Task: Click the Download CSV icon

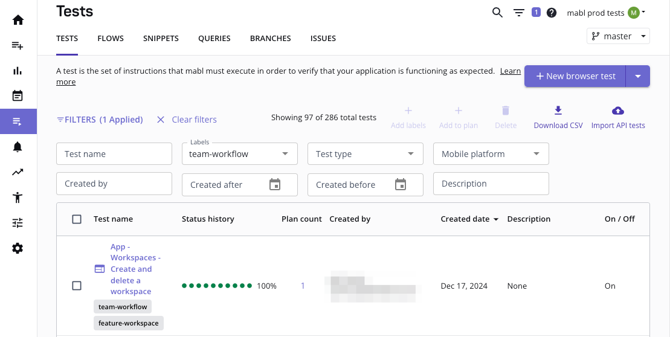Action: tap(558, 111)
